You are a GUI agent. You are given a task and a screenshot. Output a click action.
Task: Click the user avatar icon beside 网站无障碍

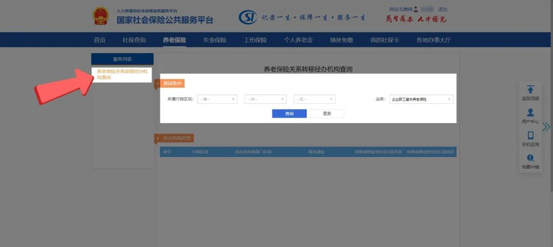tap(416, 10)
